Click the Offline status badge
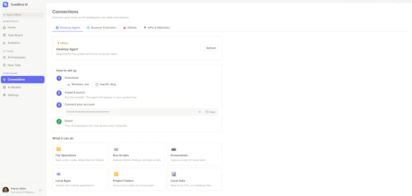The image size is (412, 196). coord(62,43)
